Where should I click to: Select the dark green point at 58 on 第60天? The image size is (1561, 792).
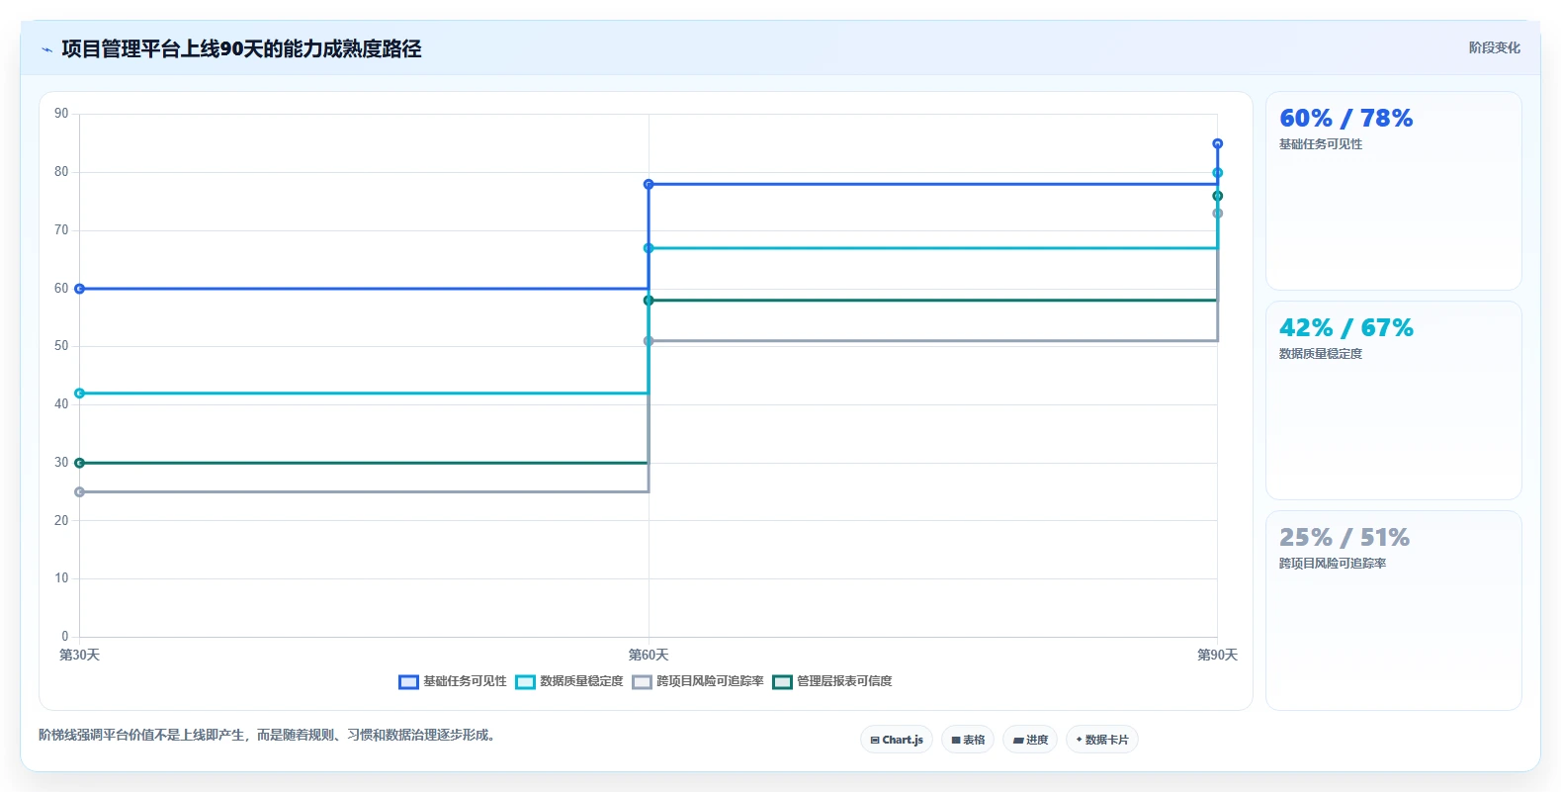[649, 301]
